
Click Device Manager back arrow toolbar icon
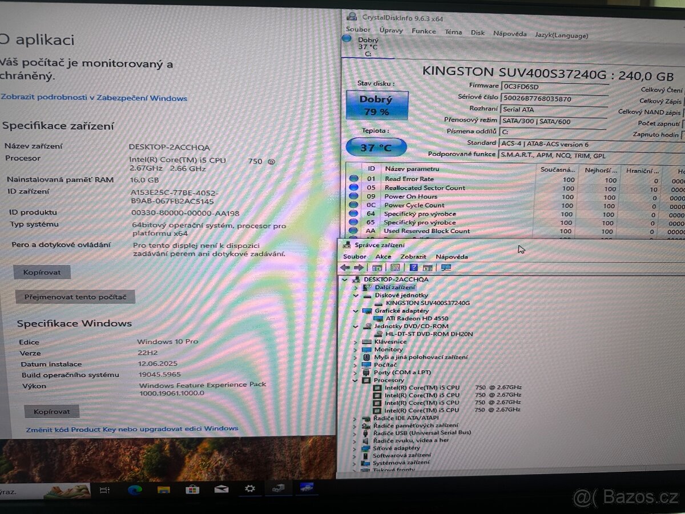(345, 267)
